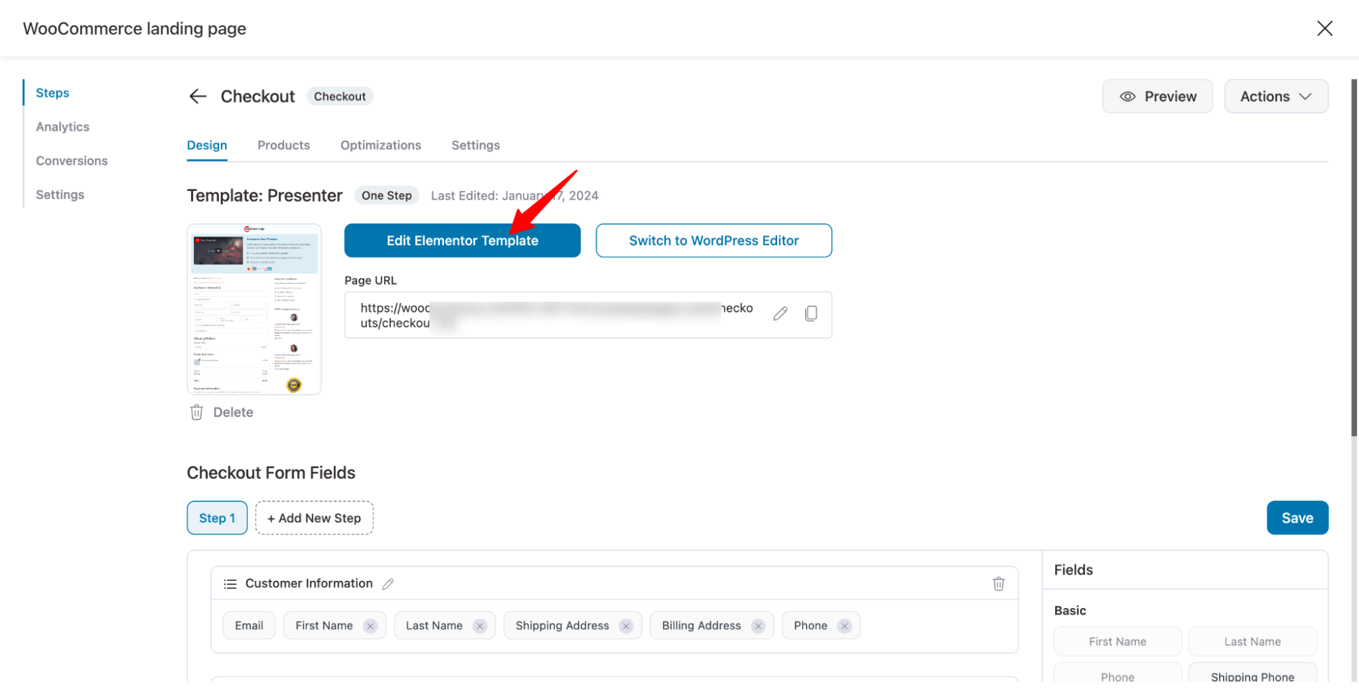Preview the checkout page

coord(1157,96)
